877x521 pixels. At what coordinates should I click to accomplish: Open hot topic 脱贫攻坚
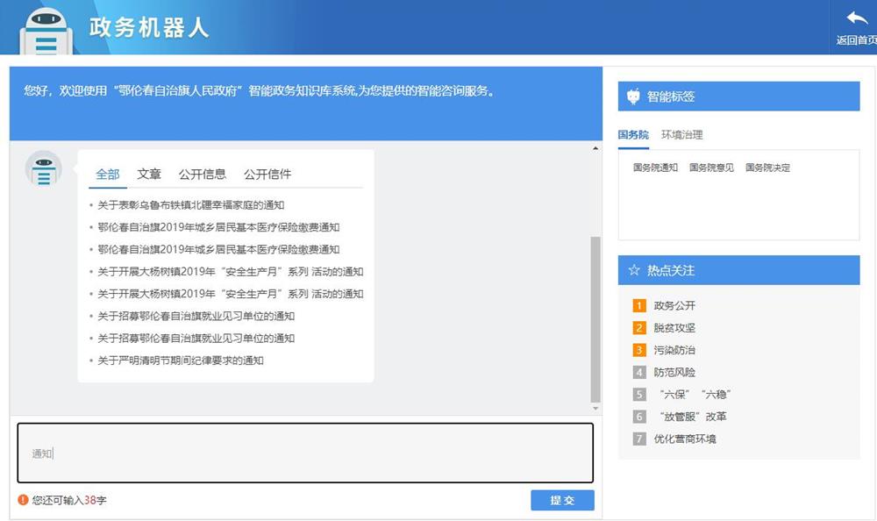click(x=674, y=328)
